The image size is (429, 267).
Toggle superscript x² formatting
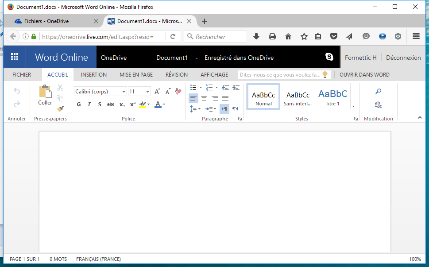(x=133, y=104)
